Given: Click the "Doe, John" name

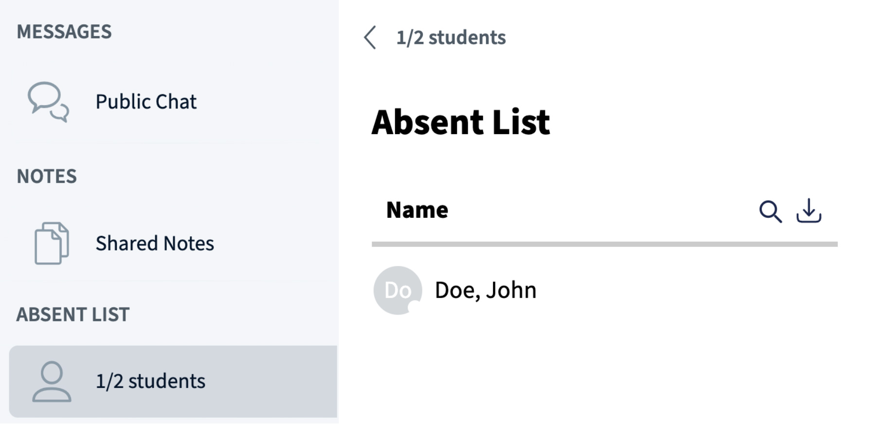Looking at the screenshot, I should click(486, 290).
